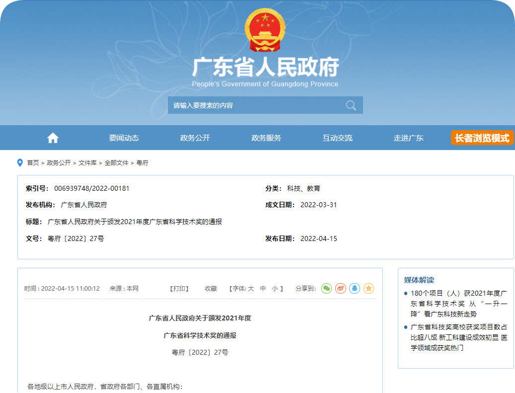Click the national emblem logo
Screen dimensions: 515x393
(265, 30)
